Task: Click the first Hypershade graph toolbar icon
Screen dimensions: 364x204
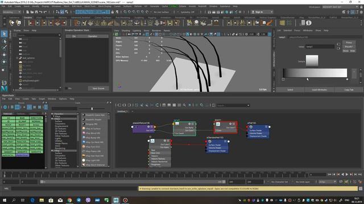Action: (119, 105)
